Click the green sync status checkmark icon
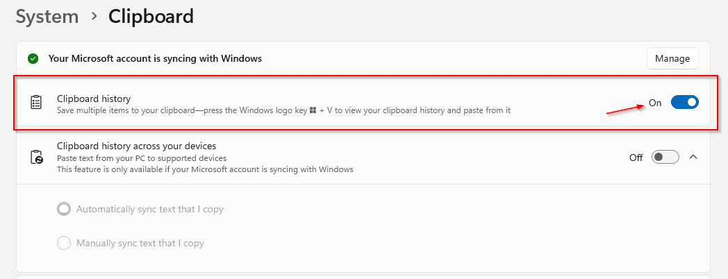728x279 pixels. [x=33, y=59]
